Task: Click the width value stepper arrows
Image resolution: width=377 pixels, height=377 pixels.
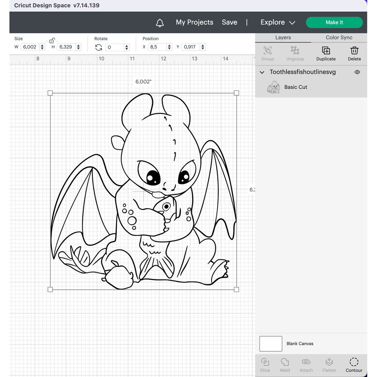Action: click(x=42, y=47)
